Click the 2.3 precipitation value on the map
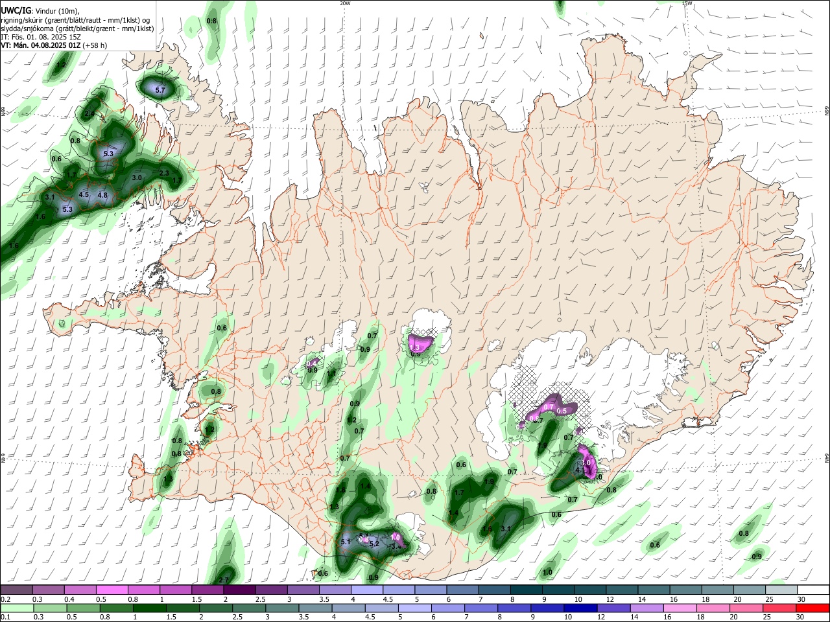830x622 pixels. click(x=164, y=173)
